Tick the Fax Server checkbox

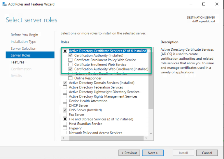point(65,114)
